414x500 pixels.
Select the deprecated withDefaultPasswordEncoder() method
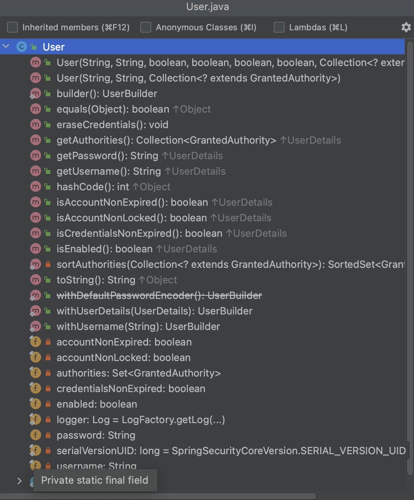click(x=159, y=295)
